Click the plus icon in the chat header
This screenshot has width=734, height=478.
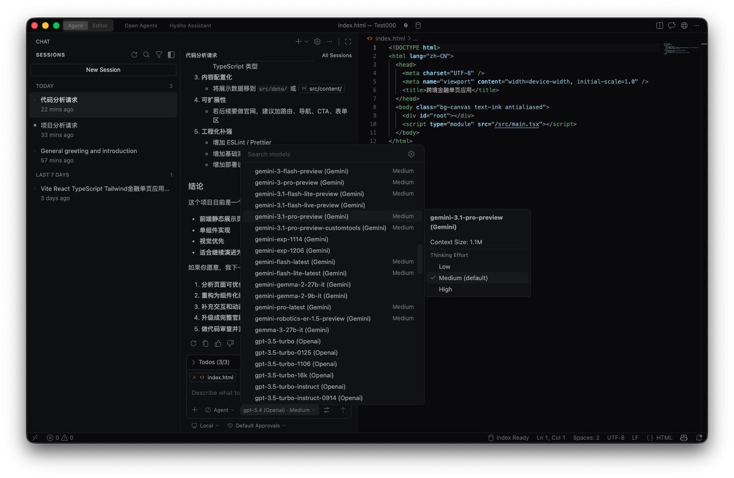coord(298,42)
